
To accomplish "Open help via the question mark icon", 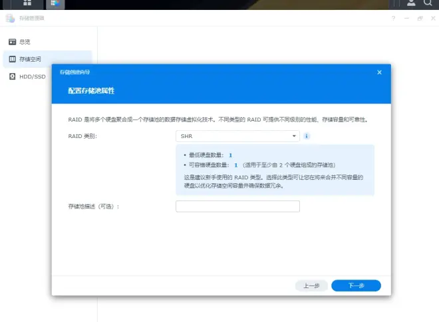I will [393, 19].
